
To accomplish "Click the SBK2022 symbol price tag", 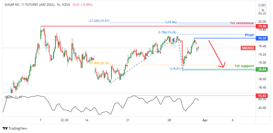I will [x=248, y=48].
